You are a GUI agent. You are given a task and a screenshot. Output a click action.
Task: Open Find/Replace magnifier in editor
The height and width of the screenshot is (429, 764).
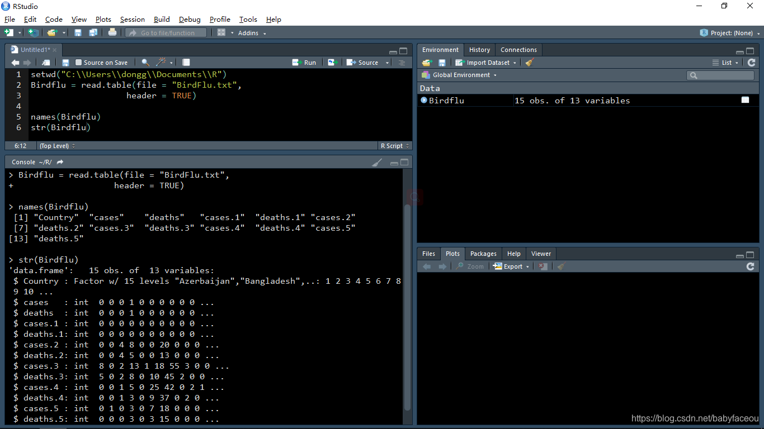145,63
